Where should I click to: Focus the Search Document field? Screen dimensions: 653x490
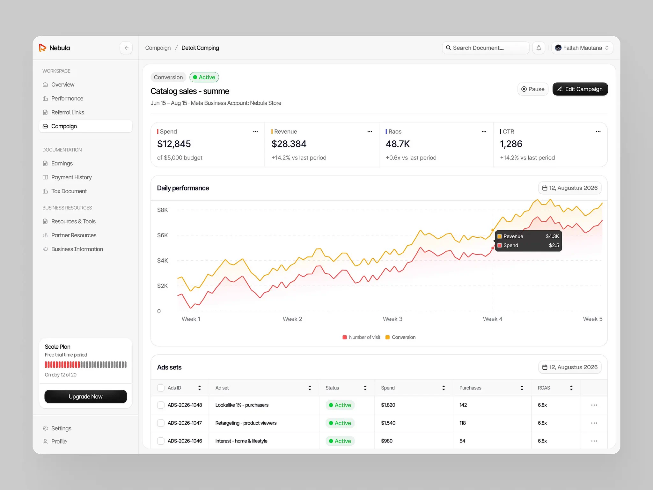(x=486, y=48)
